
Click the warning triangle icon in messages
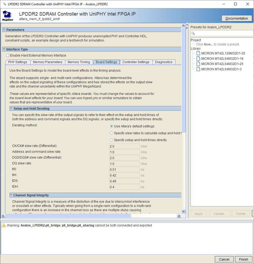pos(4,225)
